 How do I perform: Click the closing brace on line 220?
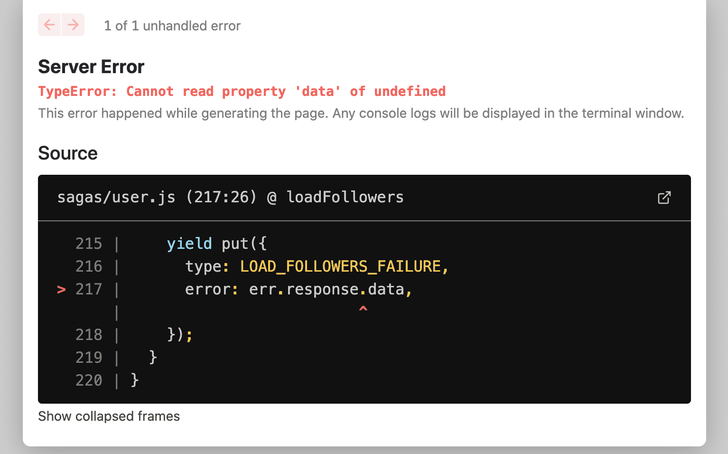[x=135, y=380]
